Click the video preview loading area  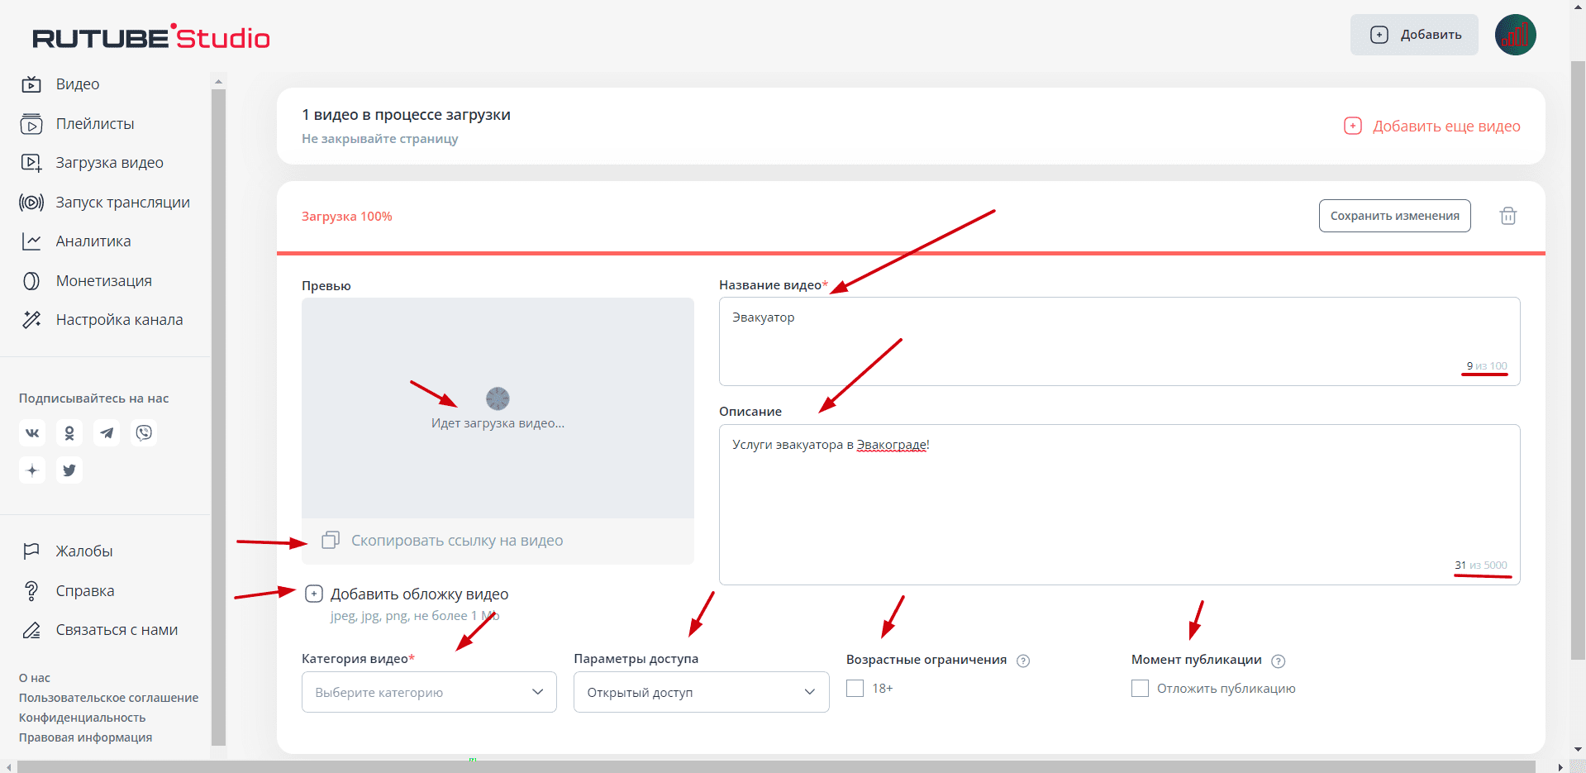pos(498,408)
